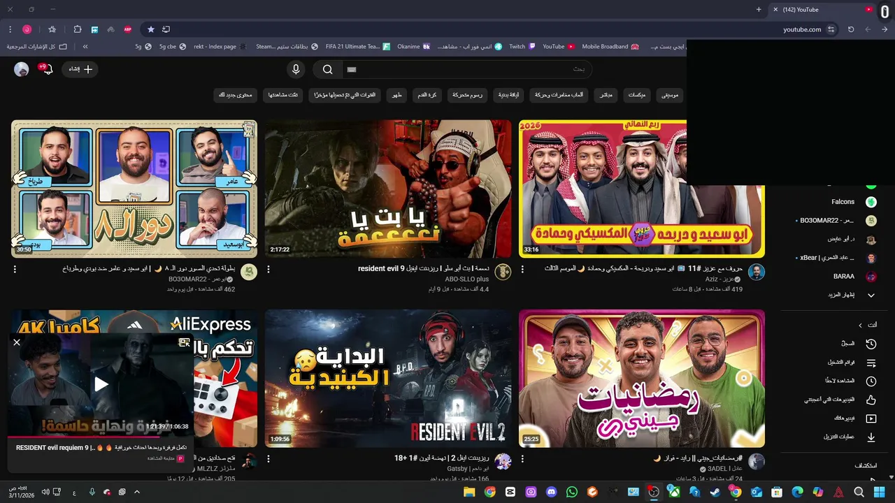Open options menu for the بطولة تحدي الصور video
895x503 pixels.
pos(15,269)
